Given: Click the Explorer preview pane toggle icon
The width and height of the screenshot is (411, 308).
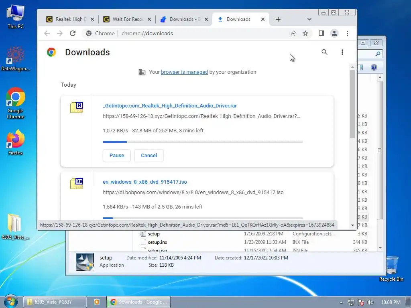Looking at the screenshot, I should [x=360, y=67].
